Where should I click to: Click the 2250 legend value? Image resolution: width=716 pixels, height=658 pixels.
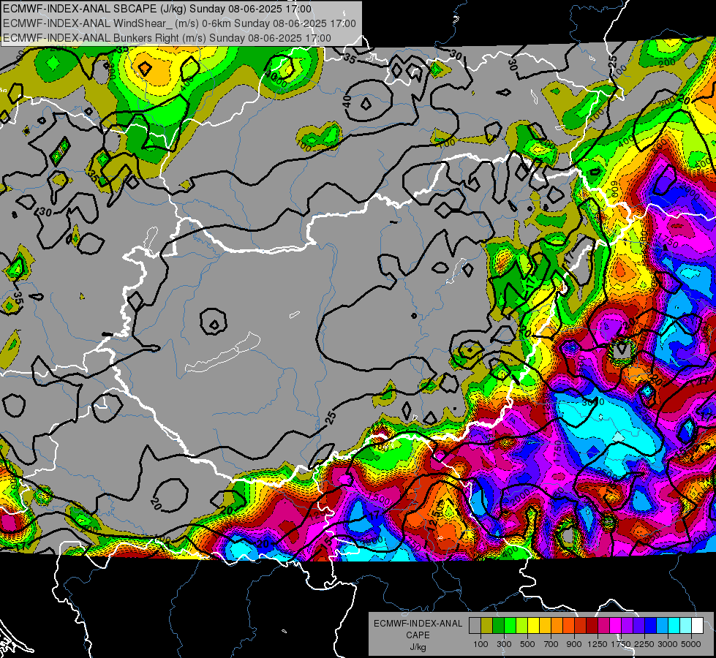pyautogui.click(x=645, y=644)
